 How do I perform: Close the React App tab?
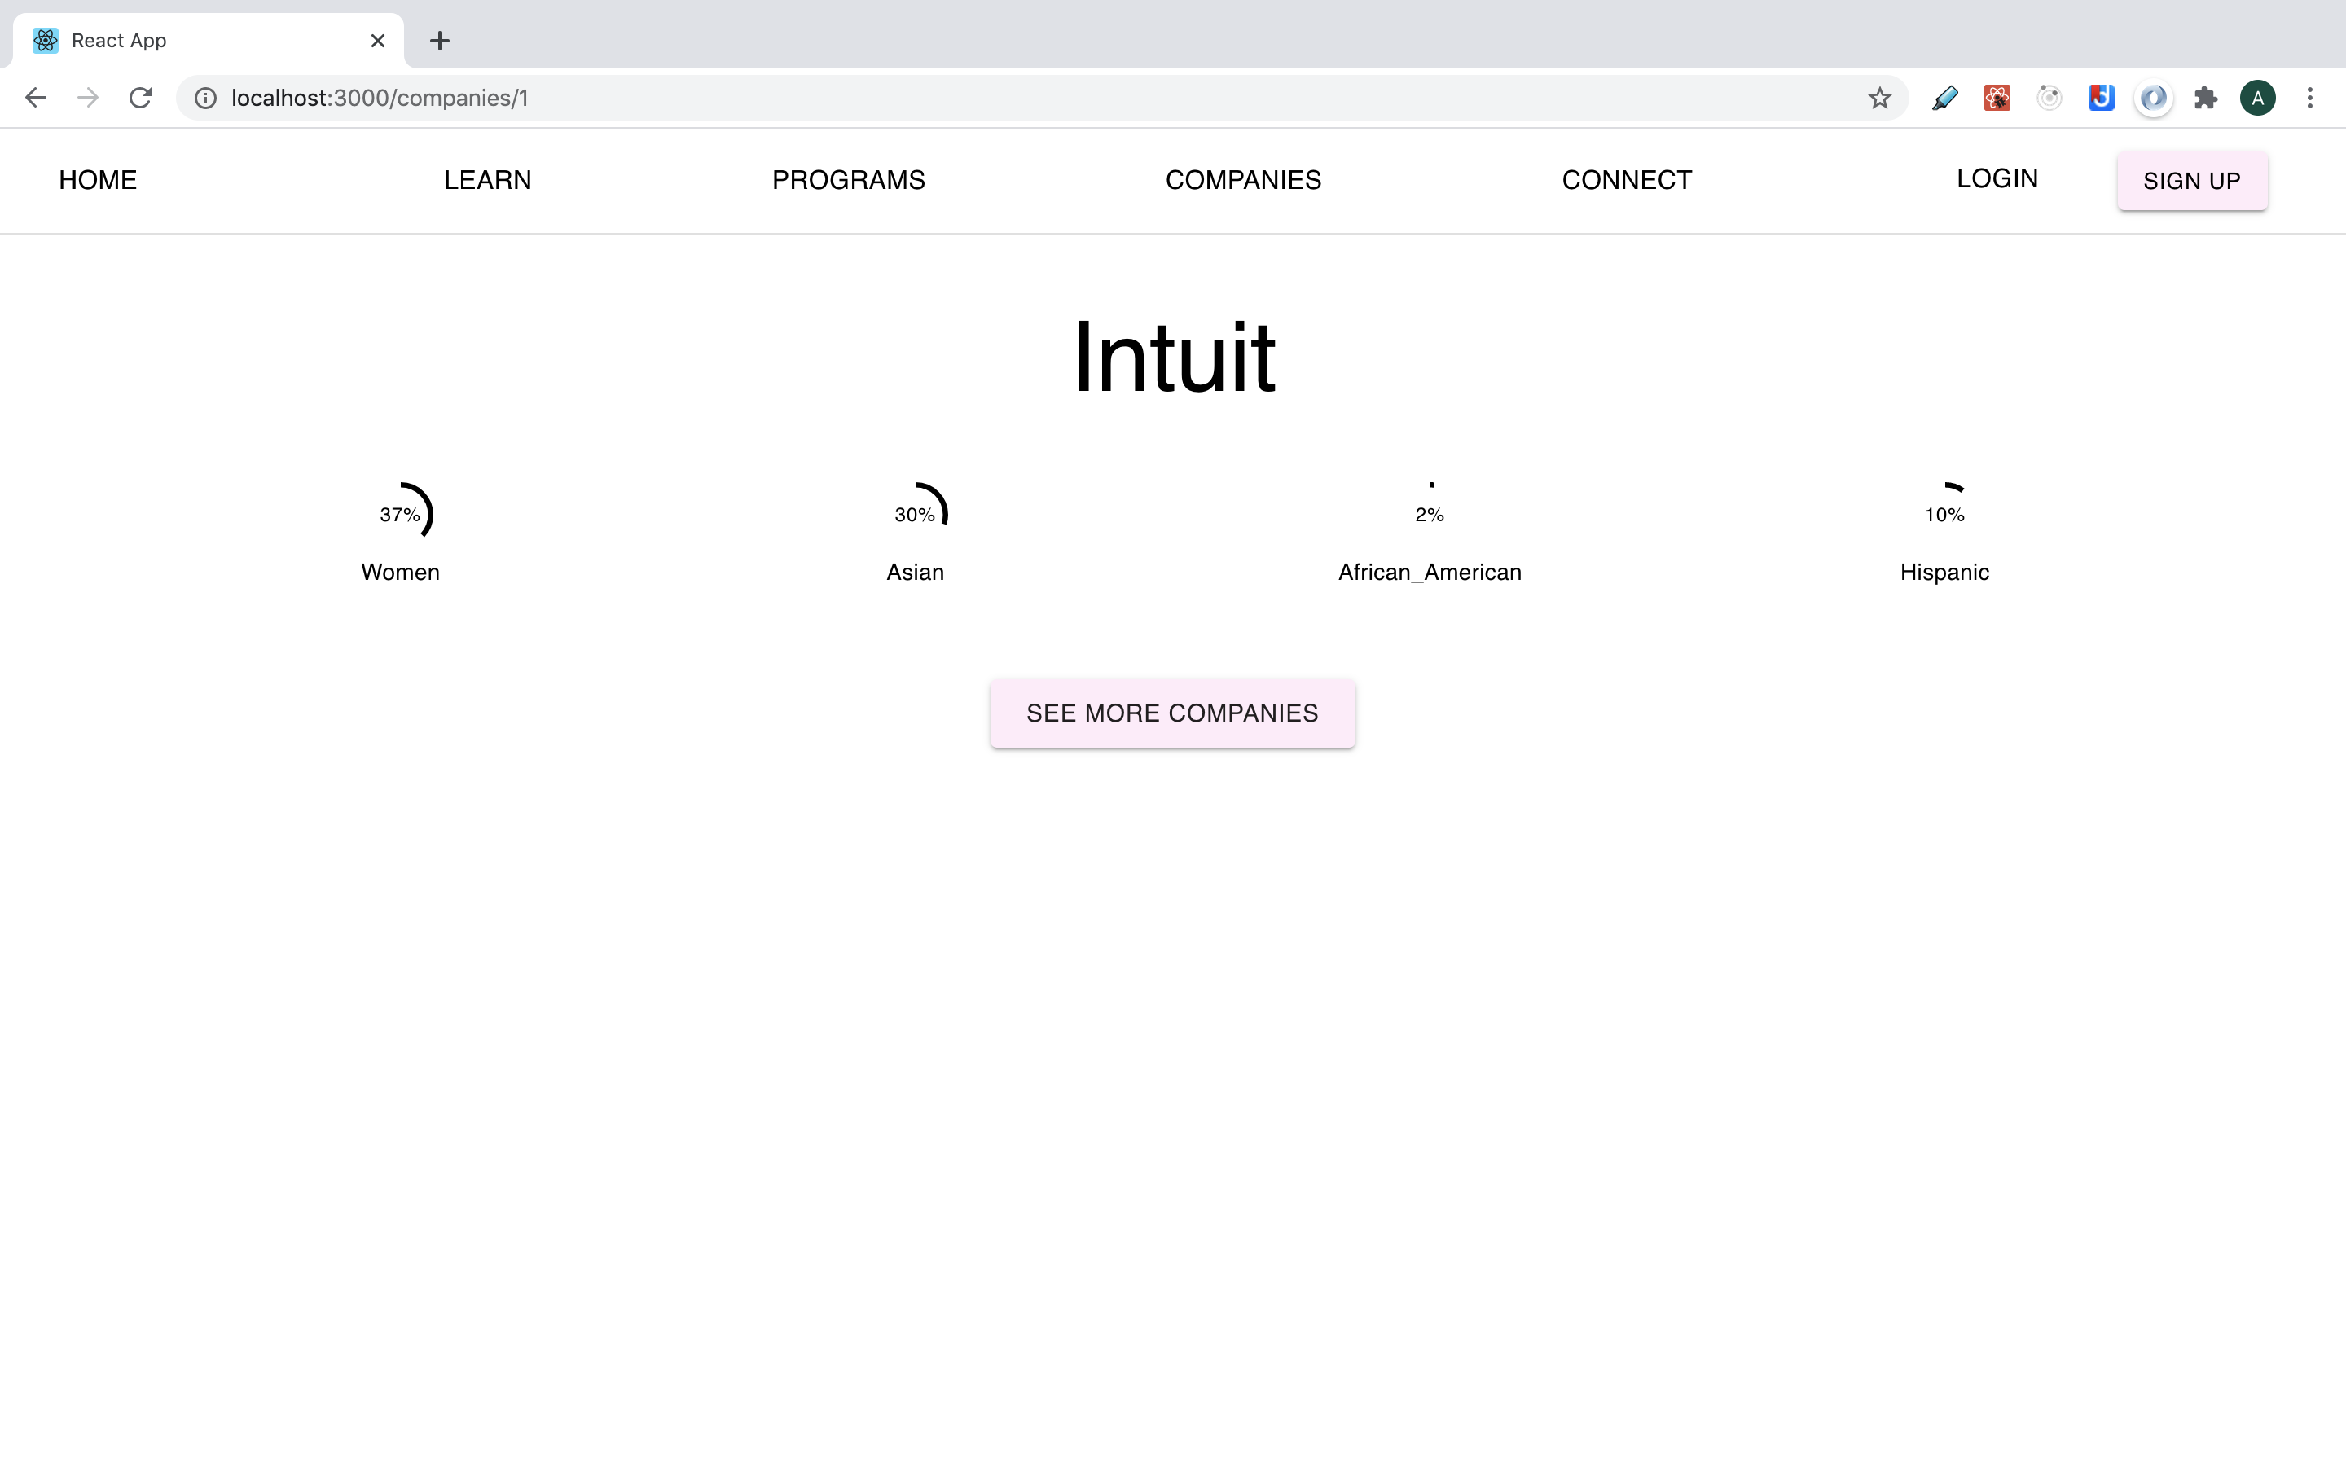point(378,41)
